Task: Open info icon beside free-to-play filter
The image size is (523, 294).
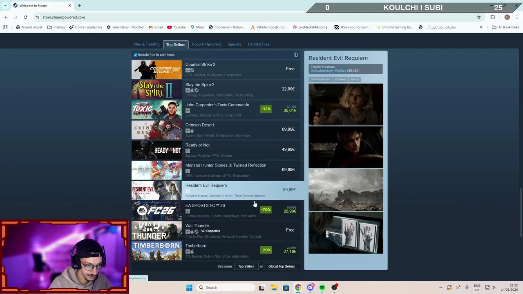Action: click(296, 55)
